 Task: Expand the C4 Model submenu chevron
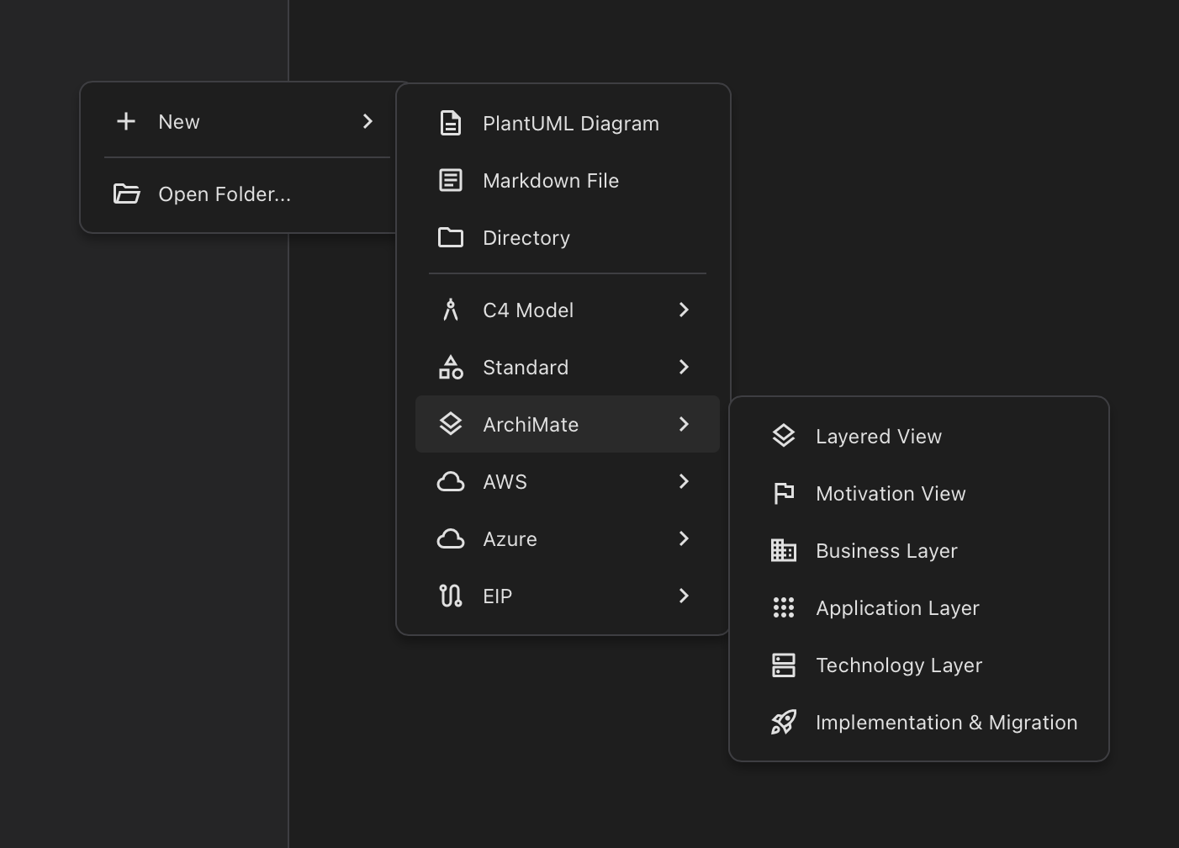point(684,310)
